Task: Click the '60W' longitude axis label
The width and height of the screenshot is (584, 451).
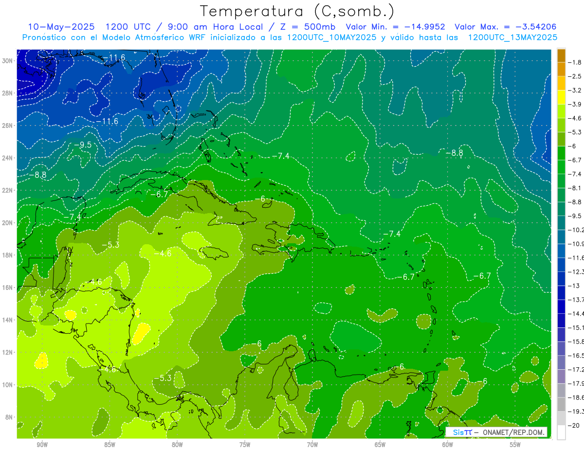Action: click(448, 445)
